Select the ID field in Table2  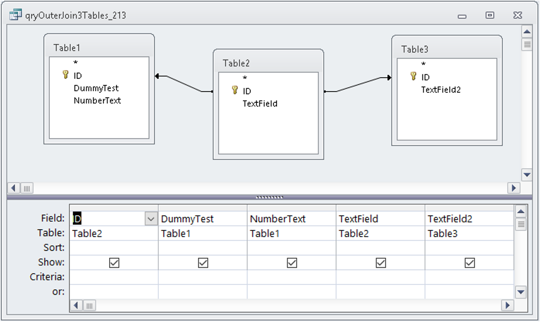pos(247,91)
